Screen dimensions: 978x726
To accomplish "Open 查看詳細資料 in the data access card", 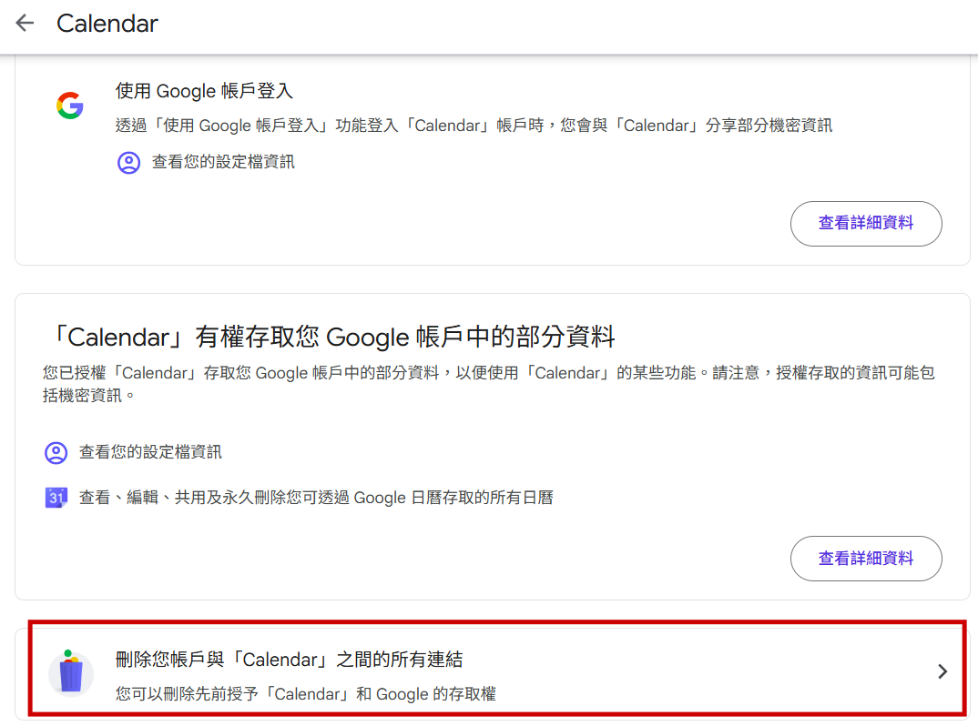I will click(x=865, y=559).
